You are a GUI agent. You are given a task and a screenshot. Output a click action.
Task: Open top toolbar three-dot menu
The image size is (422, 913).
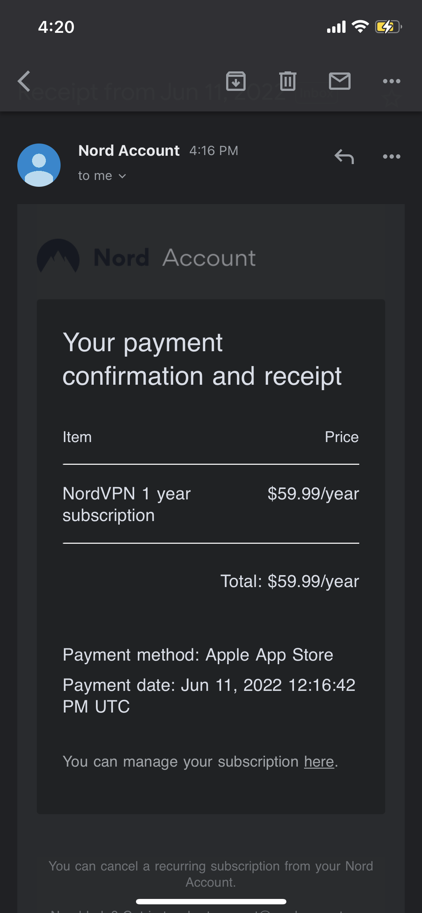tap(391, 81)
